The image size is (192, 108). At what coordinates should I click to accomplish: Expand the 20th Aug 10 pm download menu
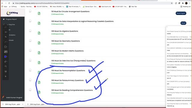coord(23,104)
